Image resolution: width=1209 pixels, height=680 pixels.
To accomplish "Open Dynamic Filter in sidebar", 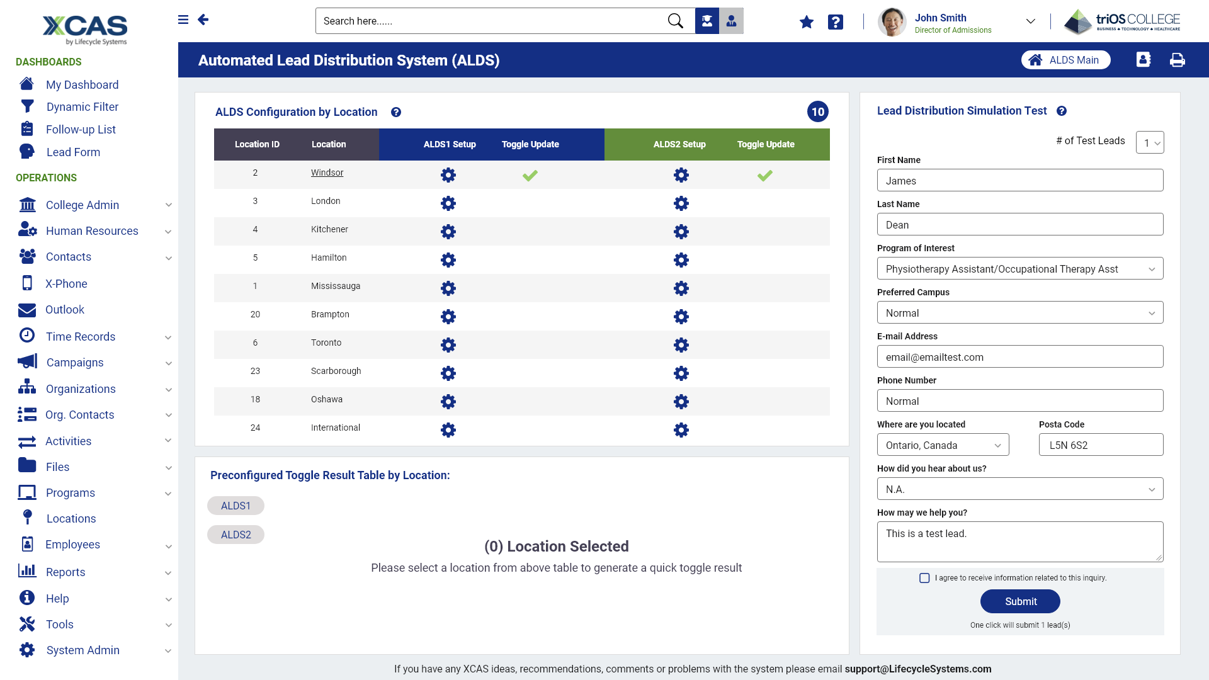I will (82, 107).
